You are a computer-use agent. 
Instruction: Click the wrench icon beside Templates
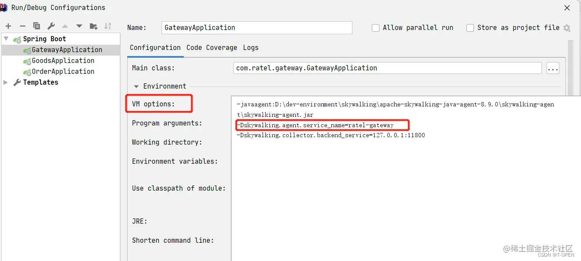click(17, 82)
